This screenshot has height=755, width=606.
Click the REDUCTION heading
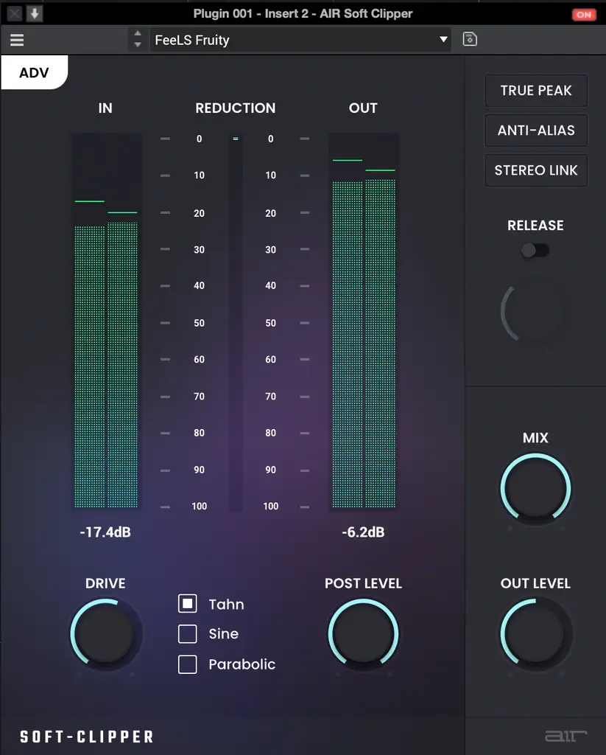pos(236,108)
